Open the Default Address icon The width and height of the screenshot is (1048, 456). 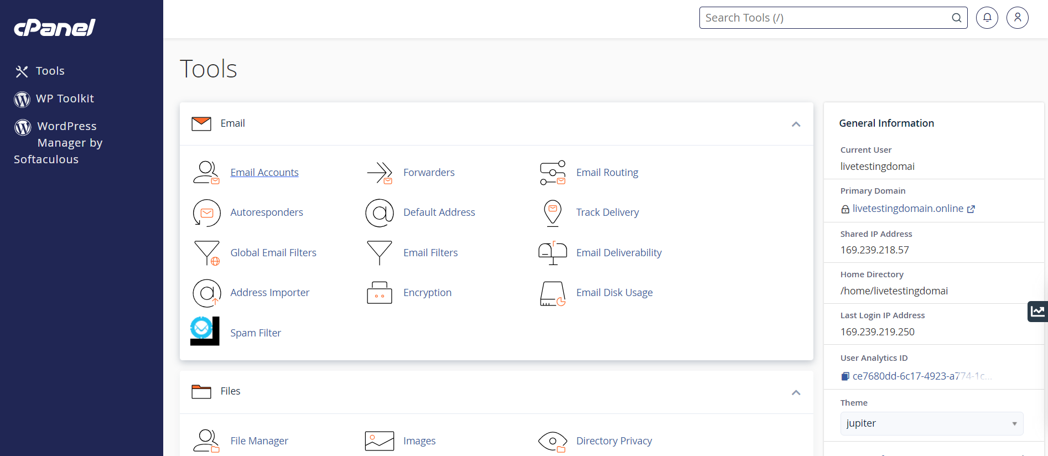(380, 213)
